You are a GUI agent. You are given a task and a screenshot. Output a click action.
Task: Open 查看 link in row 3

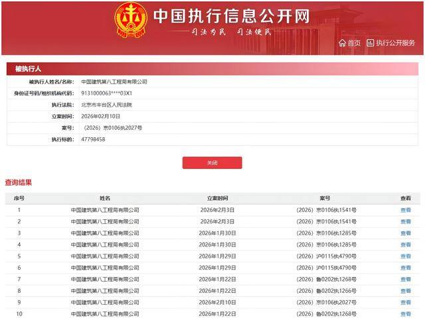pos(405,233)
